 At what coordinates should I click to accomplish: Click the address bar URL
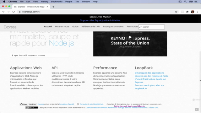click(31, 12)
